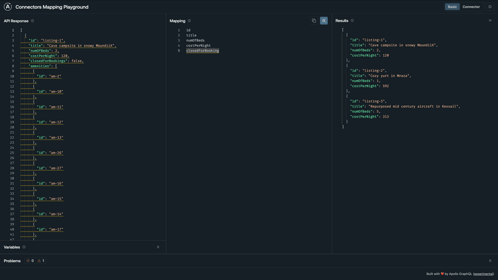Expand the Variables panel

(158, 247)
